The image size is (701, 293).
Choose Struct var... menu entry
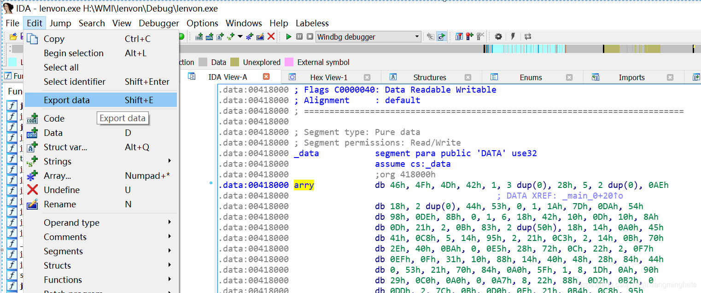click(101, 147)
